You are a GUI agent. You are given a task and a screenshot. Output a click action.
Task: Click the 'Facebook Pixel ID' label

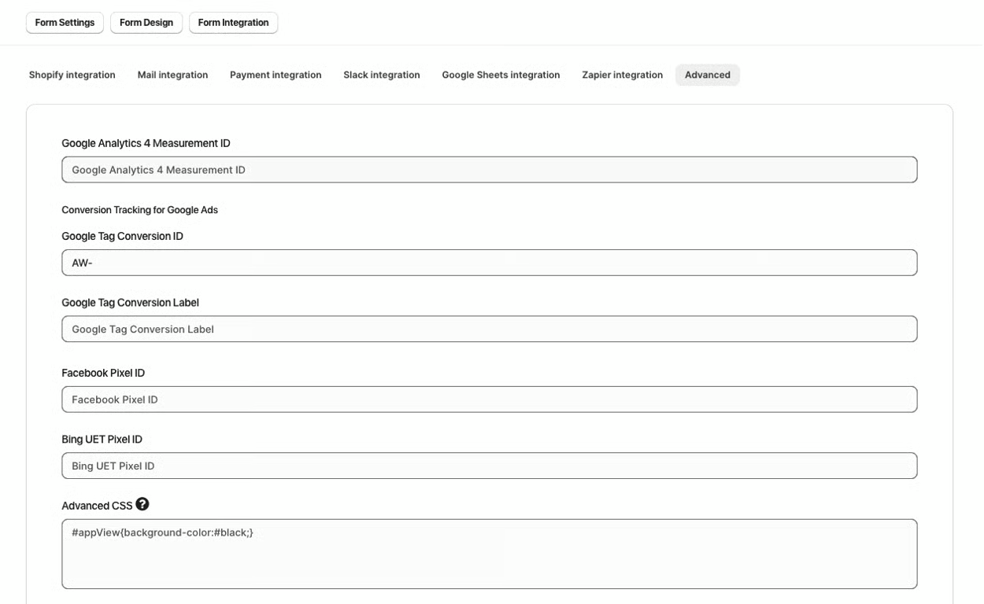[x=103, y=373]
